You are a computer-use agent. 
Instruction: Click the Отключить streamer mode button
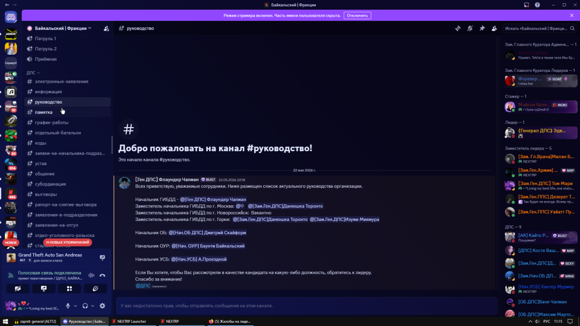coord(357,16)
